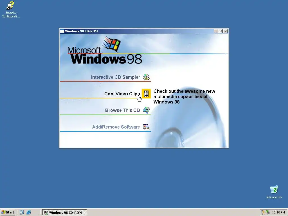Click the 10:18 PM clock
Viewport: 288px width, 216px height.
(x=278, y=212)
